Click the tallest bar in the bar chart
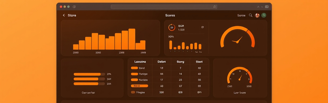The height and width of the screenshot is (103, 328). pyautogui.click(x=132, y=39)
